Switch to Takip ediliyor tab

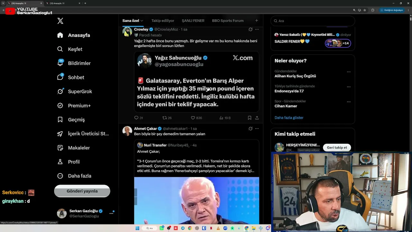(x=163, y=21)
